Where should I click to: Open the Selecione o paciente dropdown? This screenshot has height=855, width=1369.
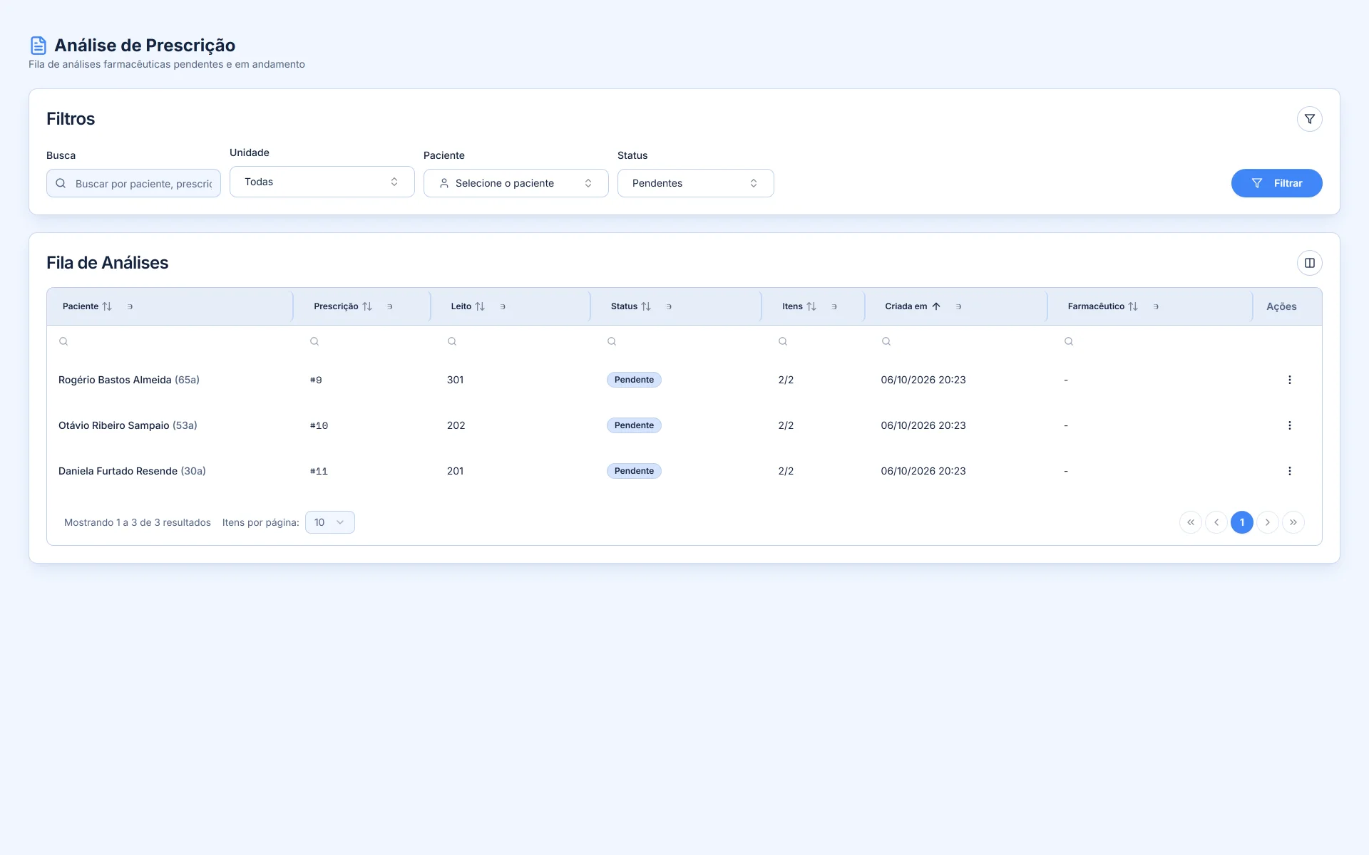click(516, 183)
